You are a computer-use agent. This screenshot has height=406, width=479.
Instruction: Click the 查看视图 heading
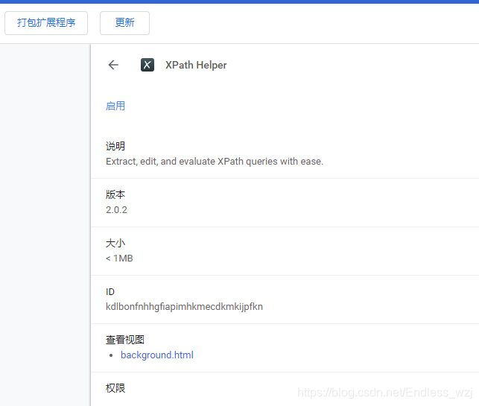point(124,340)
